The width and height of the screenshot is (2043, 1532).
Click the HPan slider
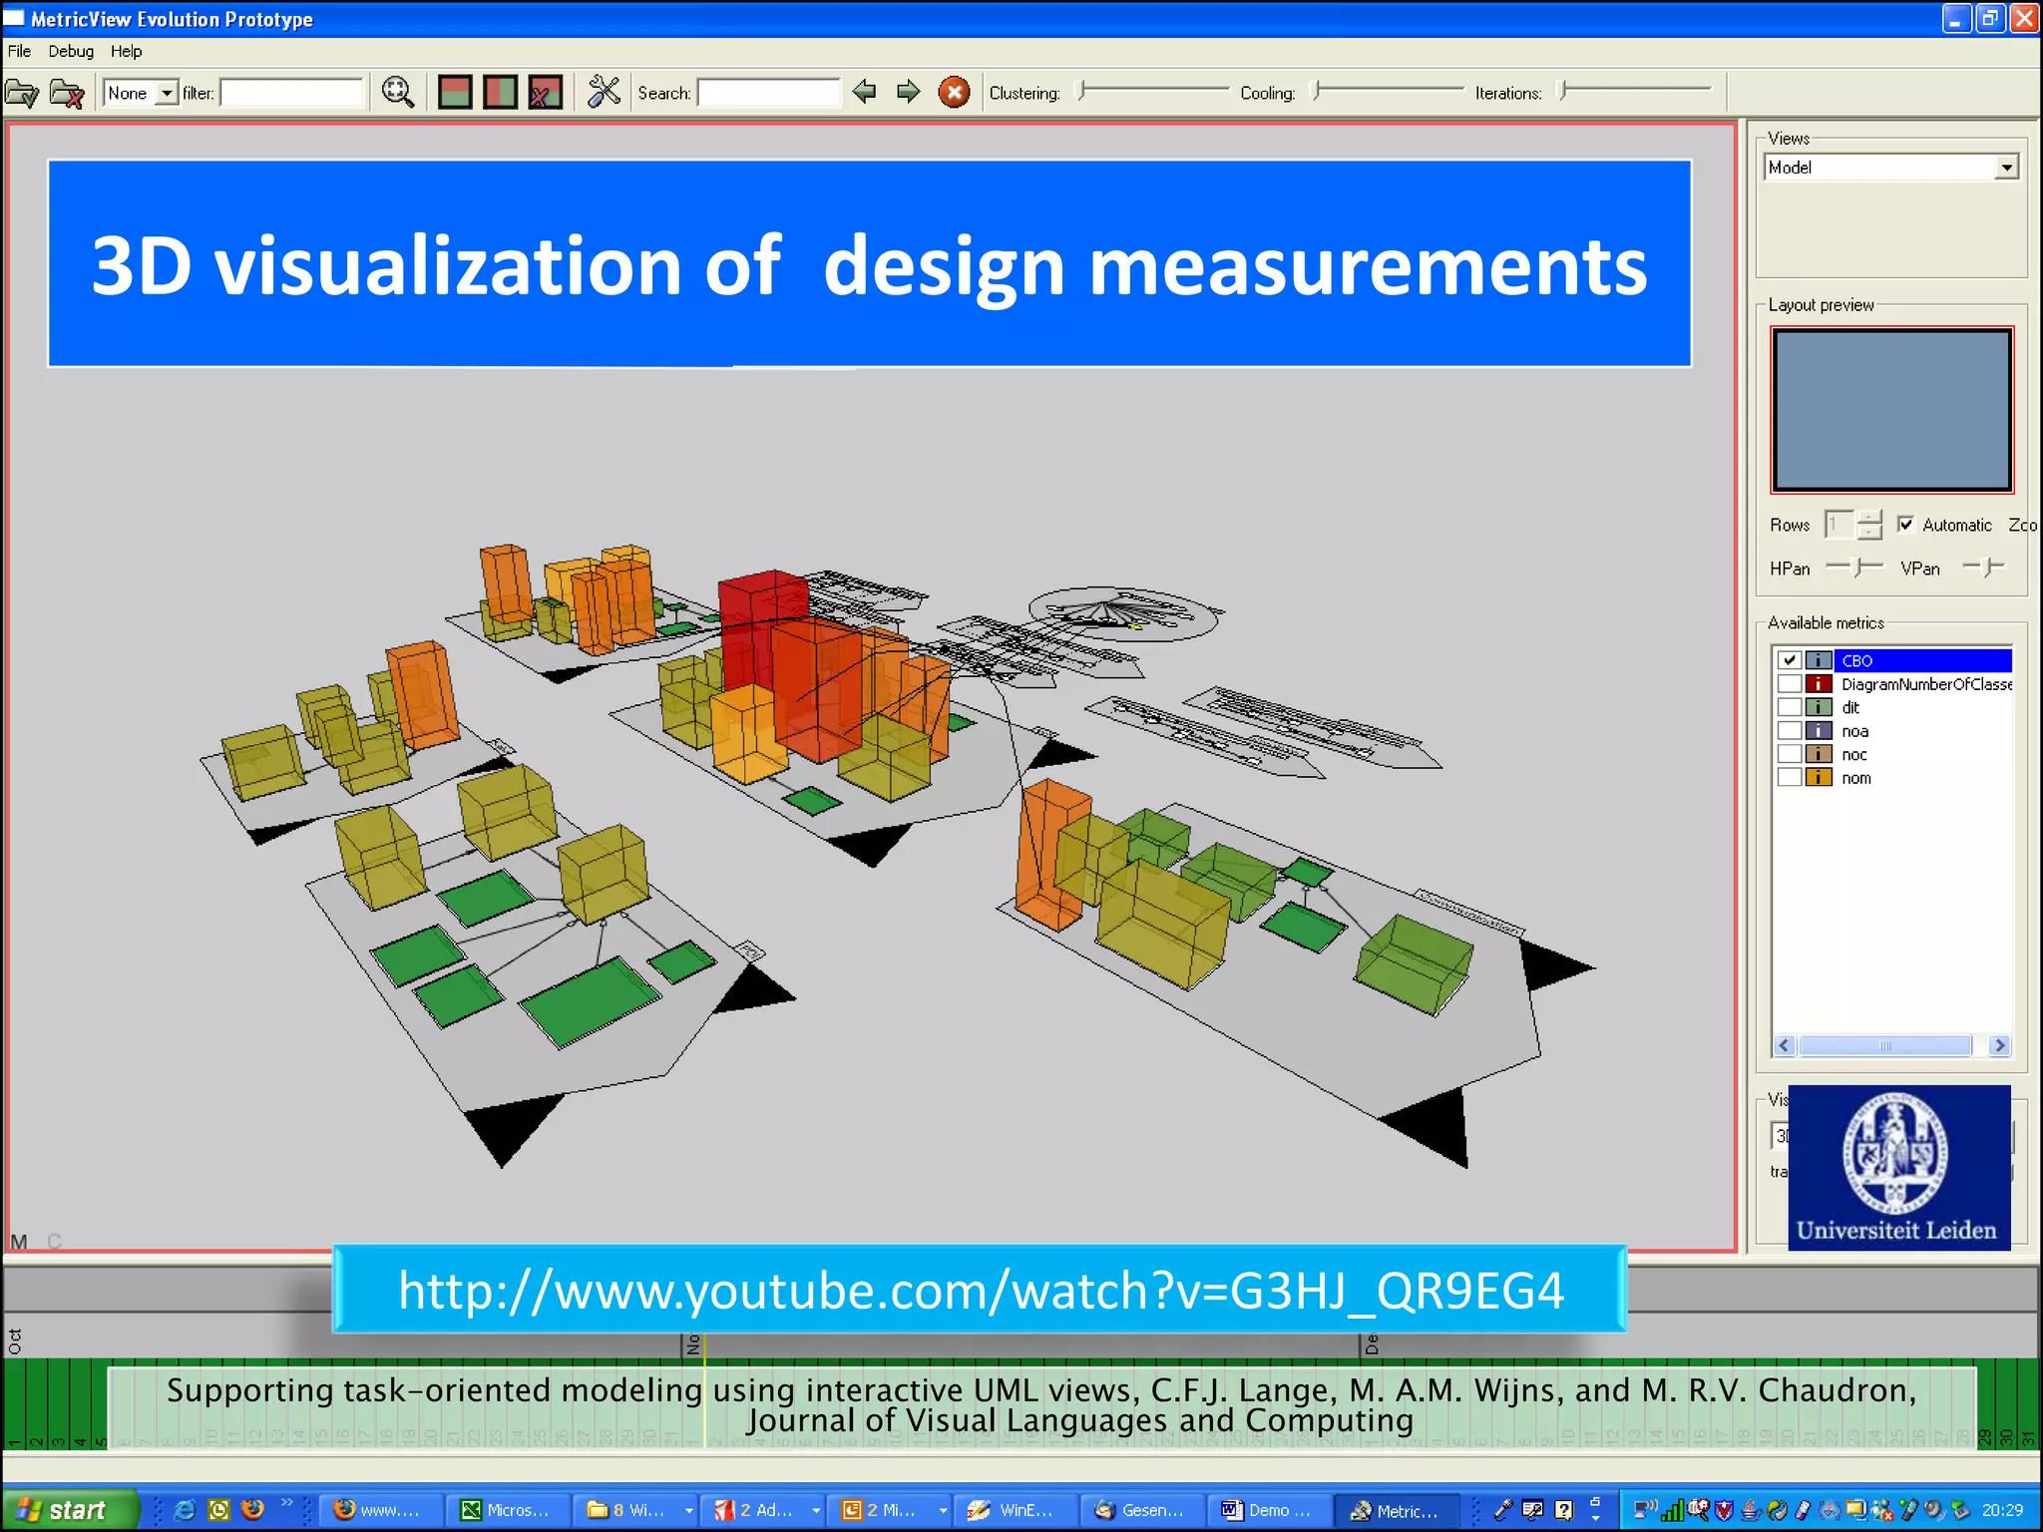(1853, 567)
